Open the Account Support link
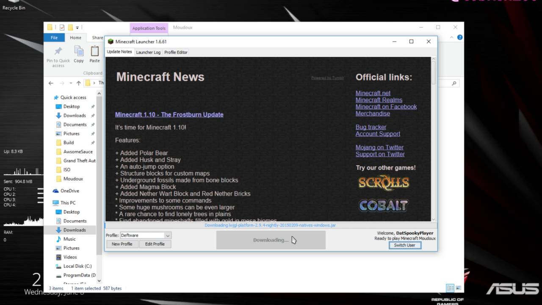This screenshot has width=542, height=305. [x=378, y=134]
